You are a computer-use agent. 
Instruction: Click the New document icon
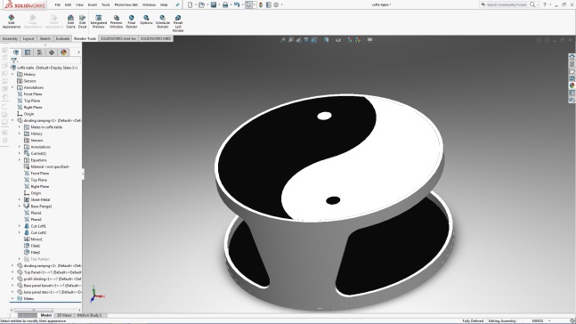(x=190, y=4)
